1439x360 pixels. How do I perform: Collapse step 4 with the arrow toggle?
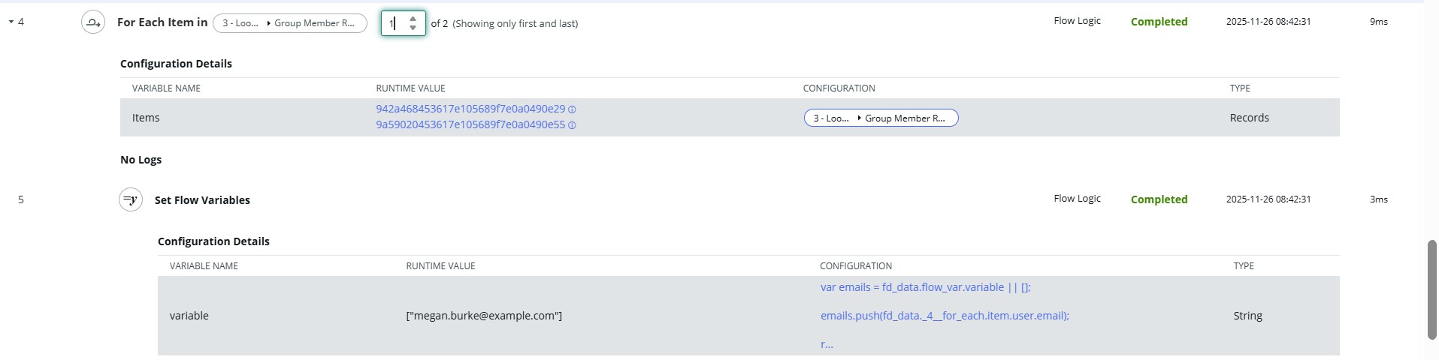(11, 22)
